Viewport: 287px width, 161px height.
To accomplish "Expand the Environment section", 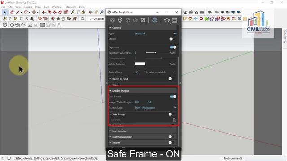I will [x=110, y=131].
